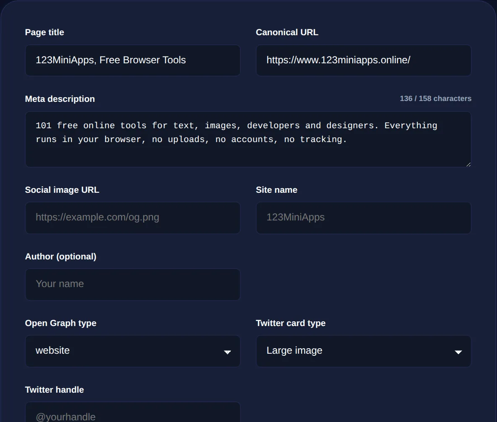
Task: Click the '136 / 158 characters' counter
Action: 435,98
